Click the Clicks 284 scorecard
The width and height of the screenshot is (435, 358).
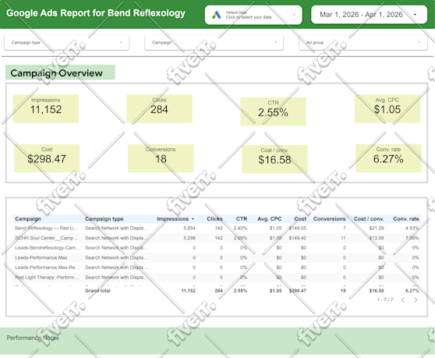[x=160, y=108]
